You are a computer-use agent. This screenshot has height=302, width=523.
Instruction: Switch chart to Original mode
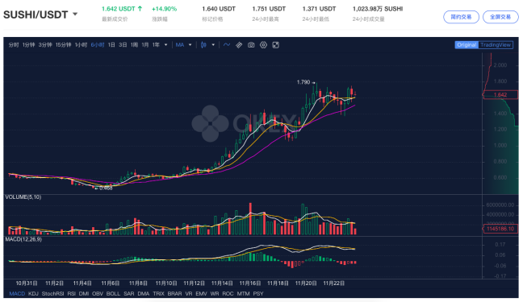pos(467,45)
